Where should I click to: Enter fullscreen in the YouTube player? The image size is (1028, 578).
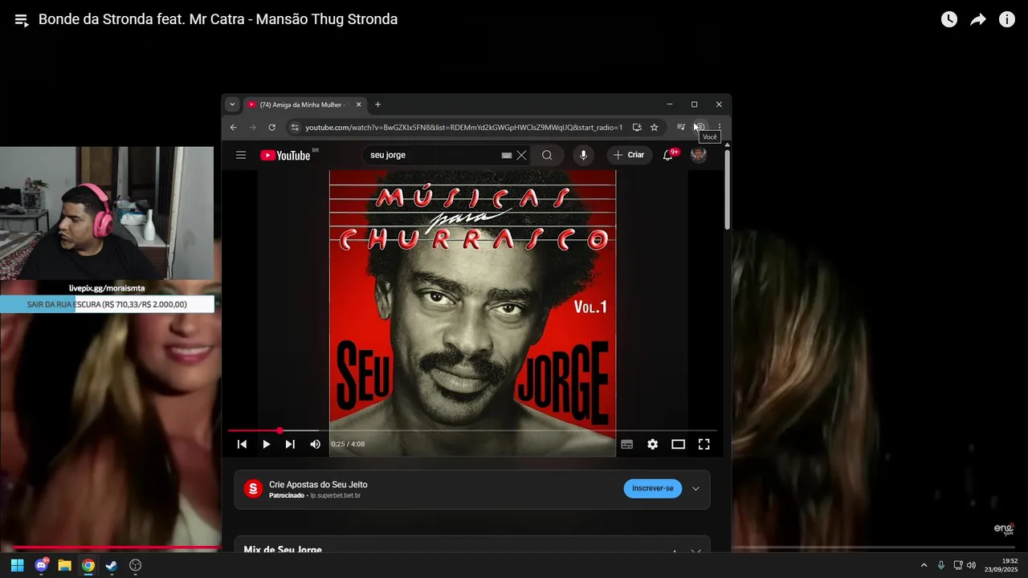[704, 444]
